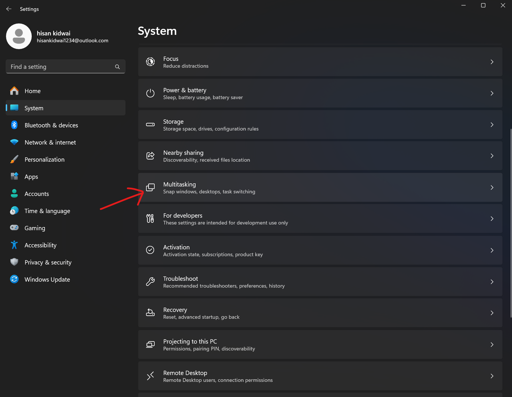Select Personalization in the sidebar
This screenshot has width=512, height=397.
tap(44, 159)
